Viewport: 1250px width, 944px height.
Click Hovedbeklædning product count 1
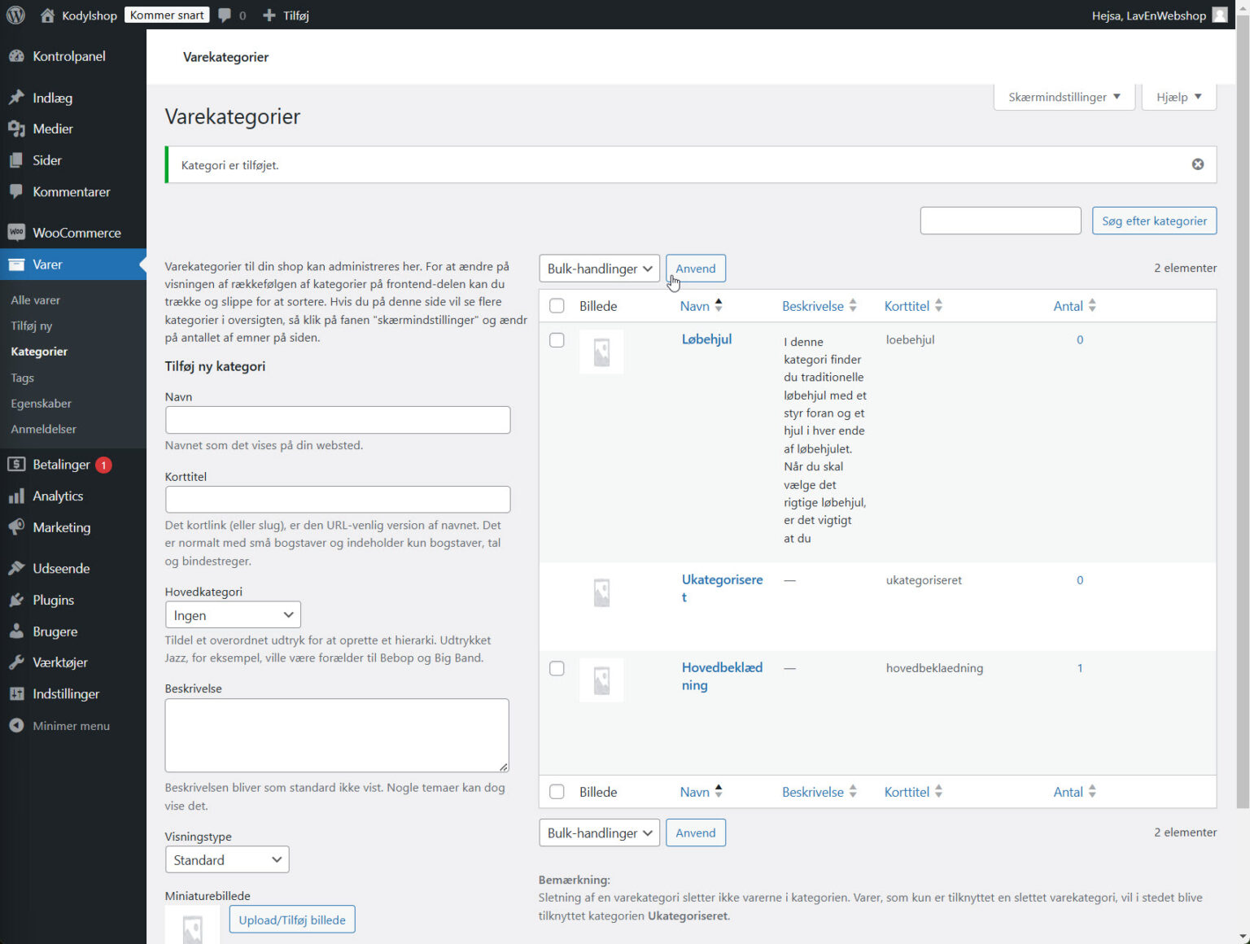tap(1080, 668)
